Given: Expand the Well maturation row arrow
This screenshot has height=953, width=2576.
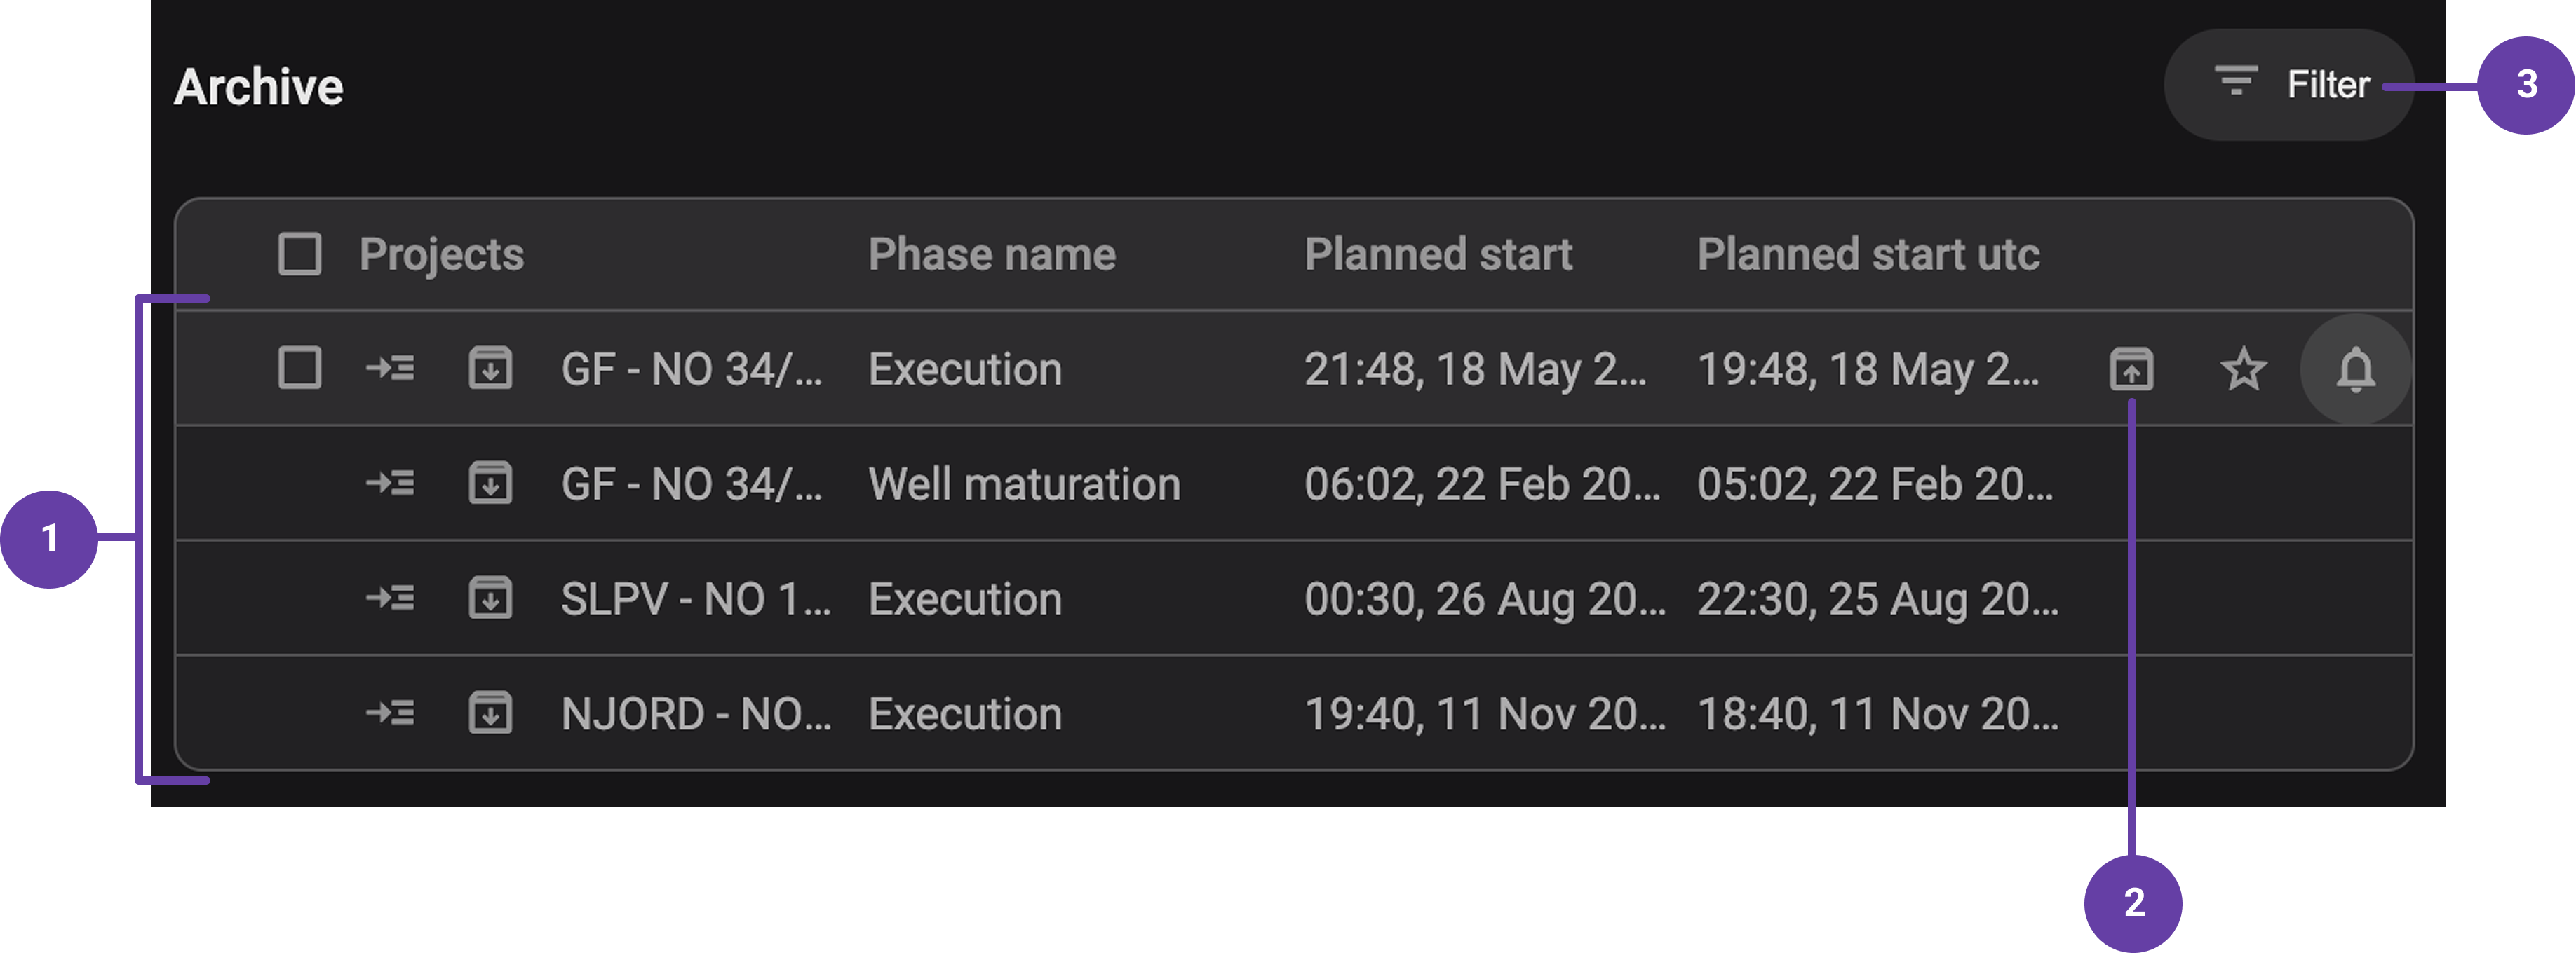Looking at the screenshot, I should point(390,484).
